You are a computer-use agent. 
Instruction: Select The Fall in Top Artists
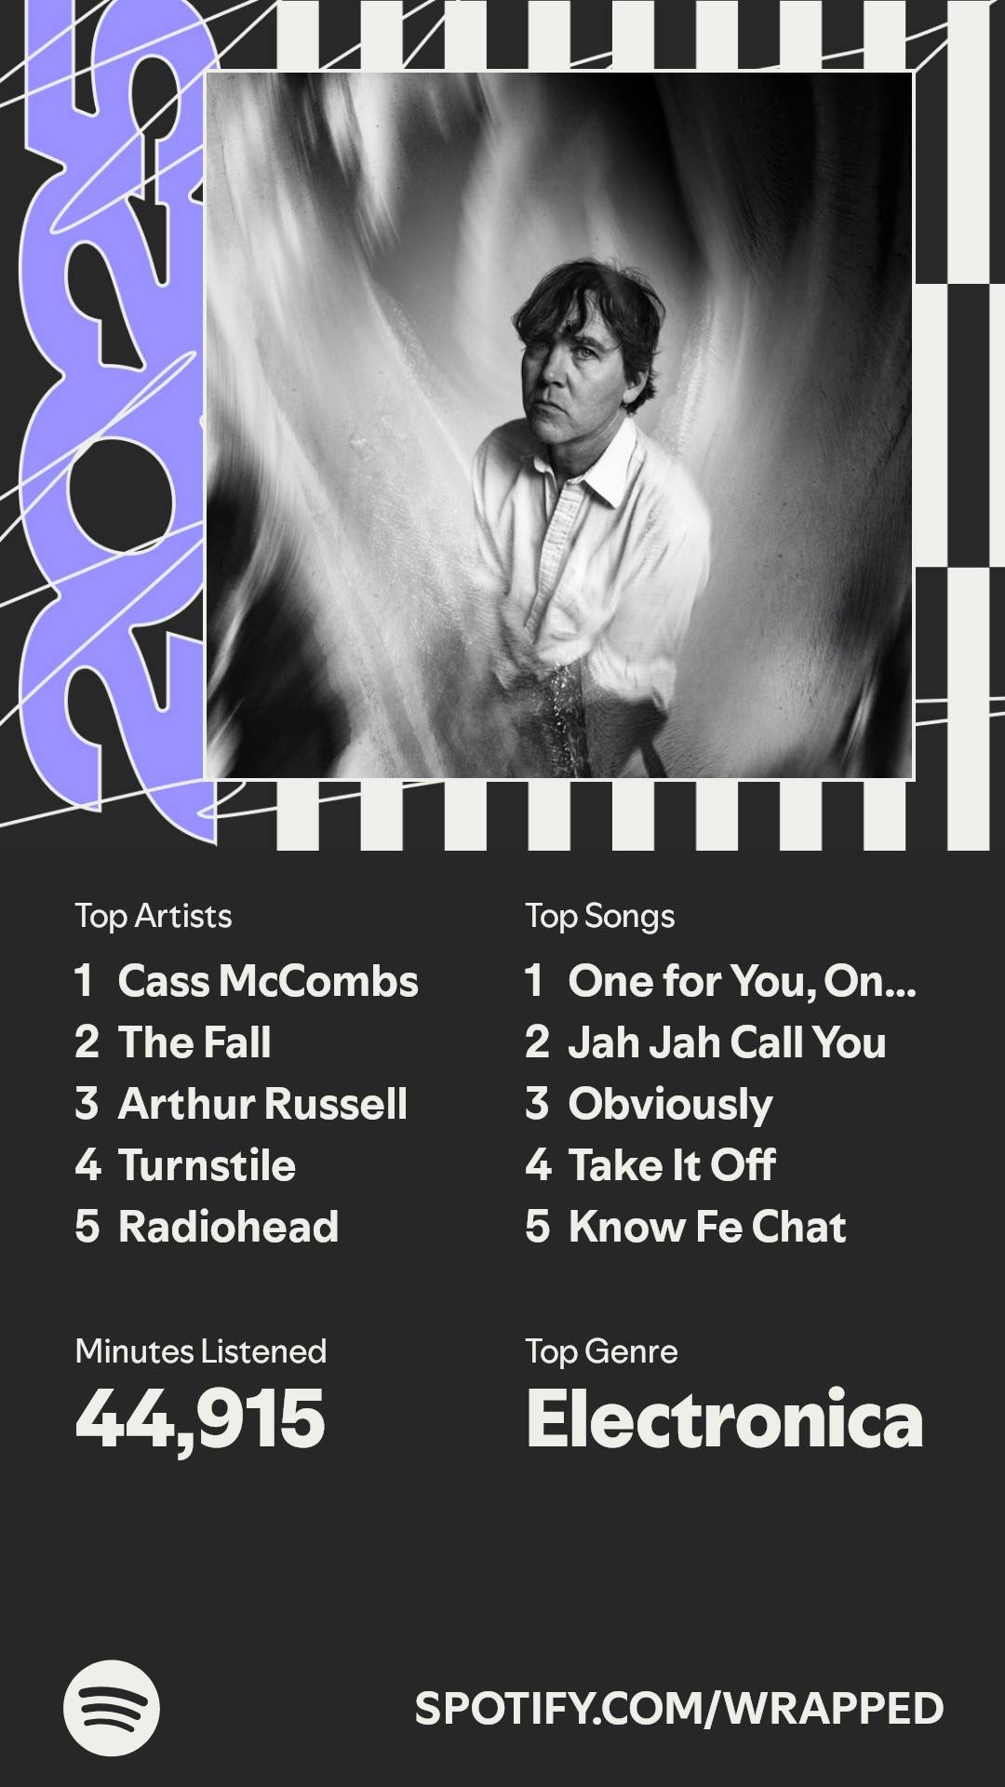(194, 1042)
